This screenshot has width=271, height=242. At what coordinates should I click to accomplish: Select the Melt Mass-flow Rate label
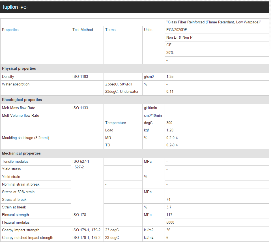click(18, 108)
